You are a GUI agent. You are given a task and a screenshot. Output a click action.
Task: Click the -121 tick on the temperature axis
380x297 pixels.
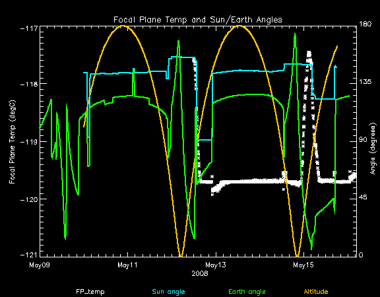tap(29, 255)
